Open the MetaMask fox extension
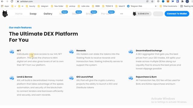Image resolution: width=193 pixels, height=108 pixels. coord(168,1)
